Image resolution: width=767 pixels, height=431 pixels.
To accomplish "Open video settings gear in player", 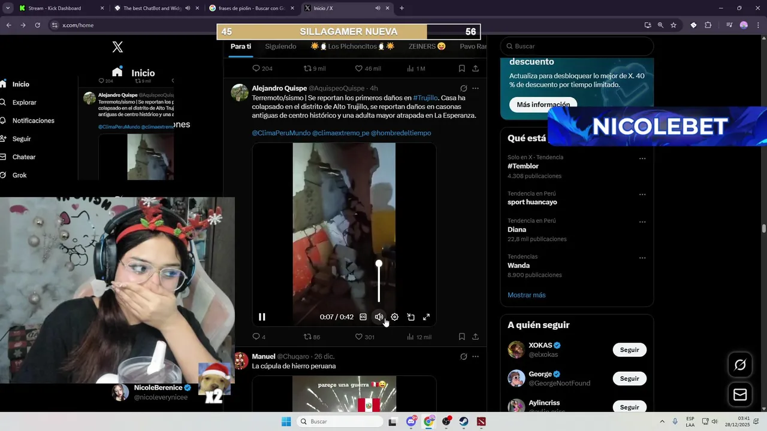I will (x=395, y=317).
